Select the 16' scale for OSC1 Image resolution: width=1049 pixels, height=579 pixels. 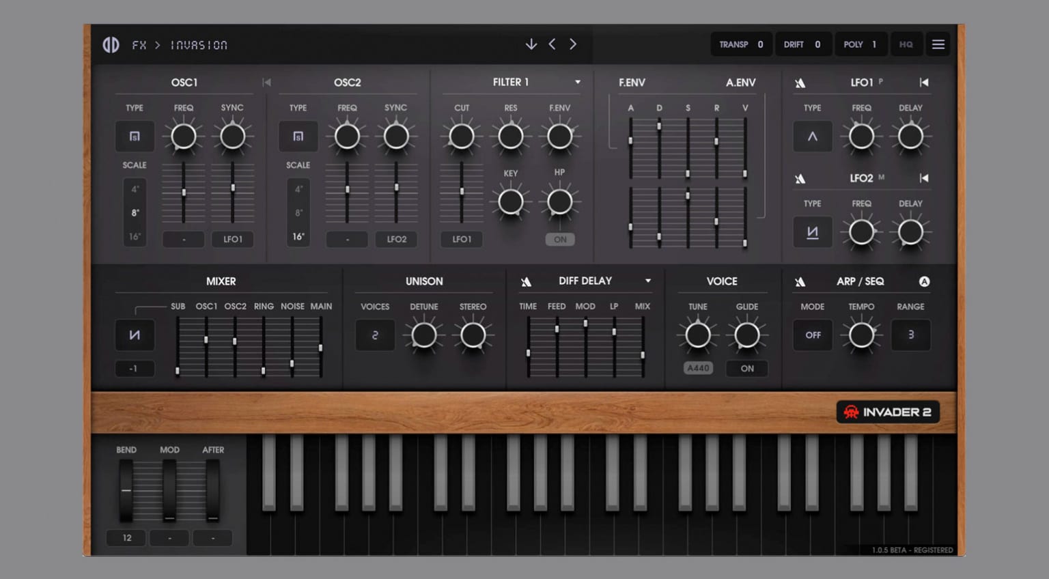click(135, 237)
